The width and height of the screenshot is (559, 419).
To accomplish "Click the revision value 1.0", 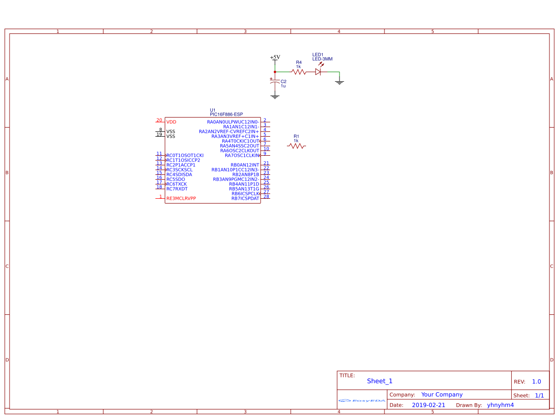I will pos(537,381).
